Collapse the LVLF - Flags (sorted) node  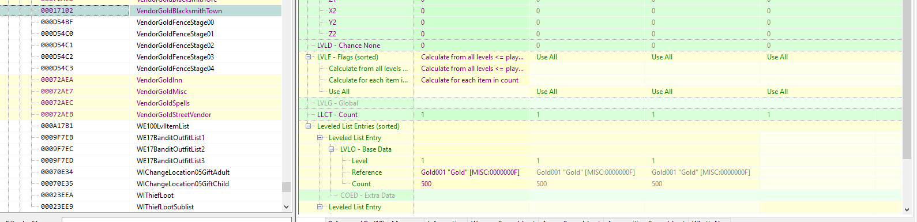pos(309,57)
